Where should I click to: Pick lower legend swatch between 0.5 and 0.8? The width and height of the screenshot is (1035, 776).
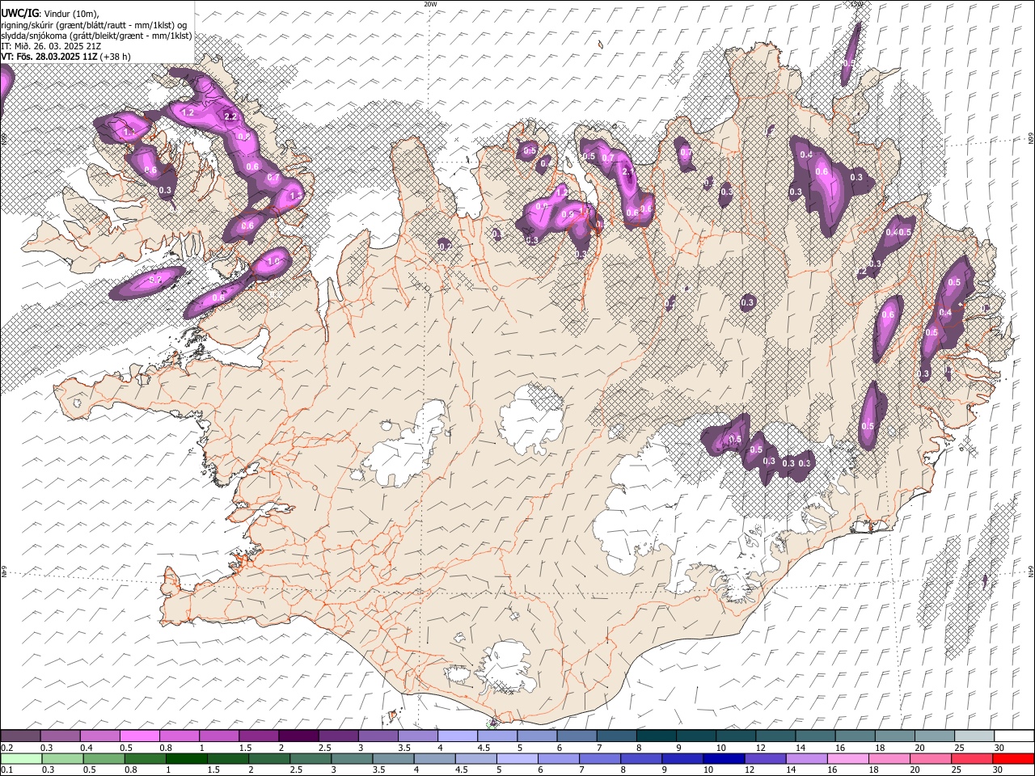(x=104, y=758)
